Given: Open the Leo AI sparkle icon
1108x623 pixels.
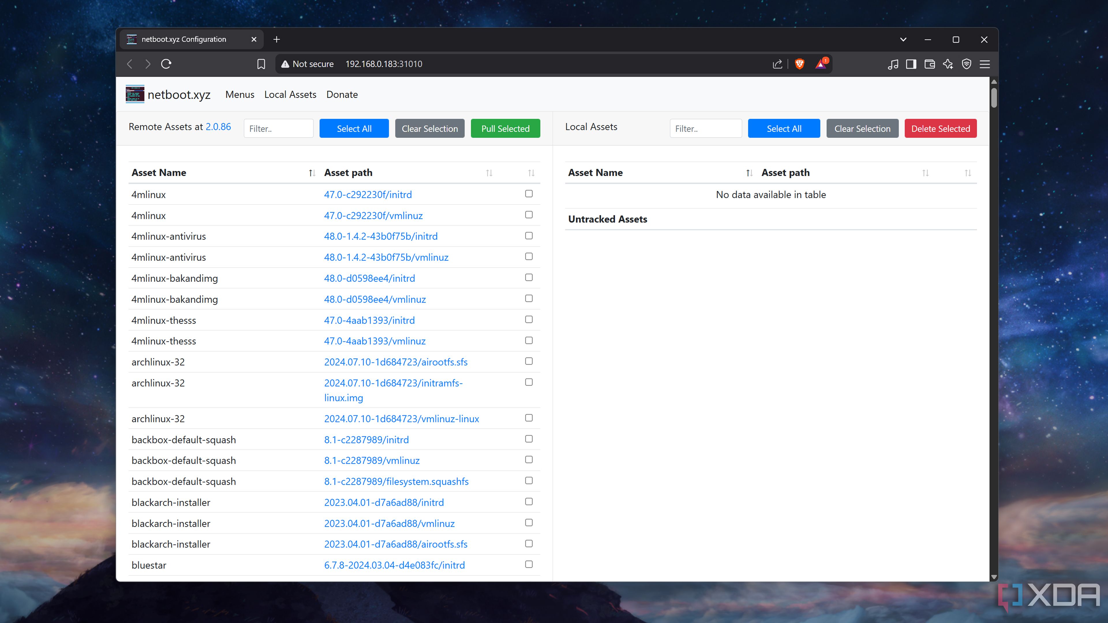Looking at the screenshot, I should pyautogui.click(x=948, y=64).
